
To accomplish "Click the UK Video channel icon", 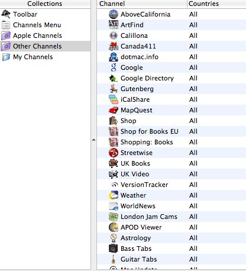I will click(x=114, y=174).
